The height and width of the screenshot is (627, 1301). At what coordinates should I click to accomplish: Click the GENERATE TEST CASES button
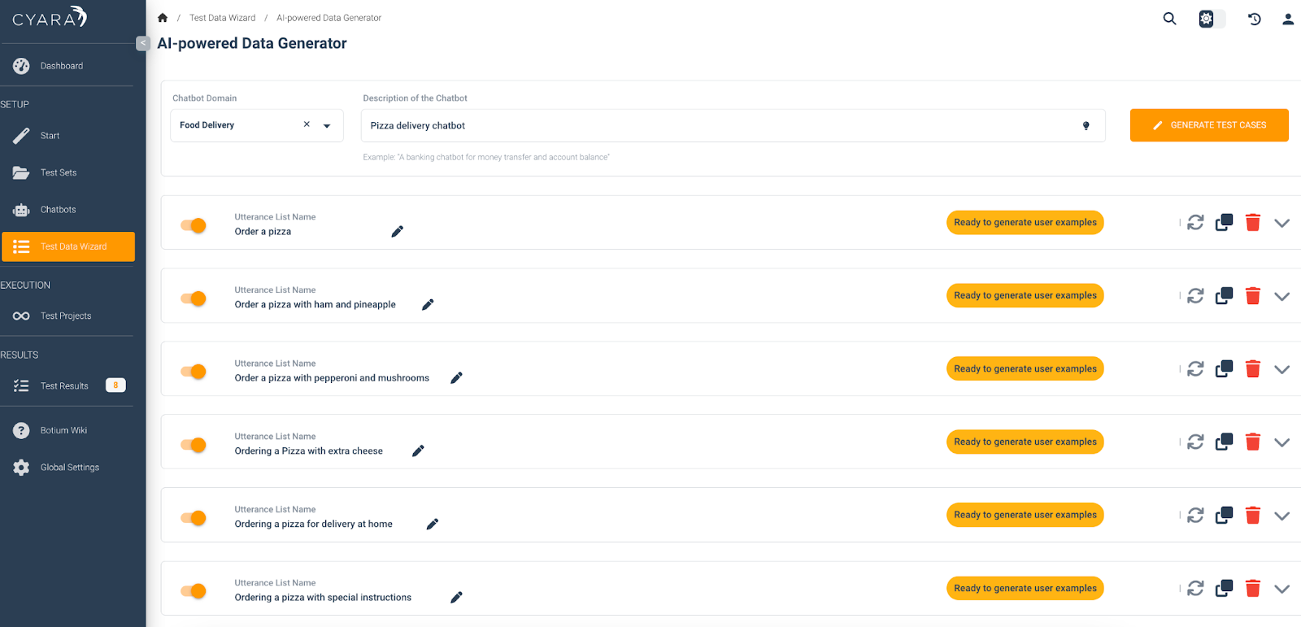click(1208, 124)
